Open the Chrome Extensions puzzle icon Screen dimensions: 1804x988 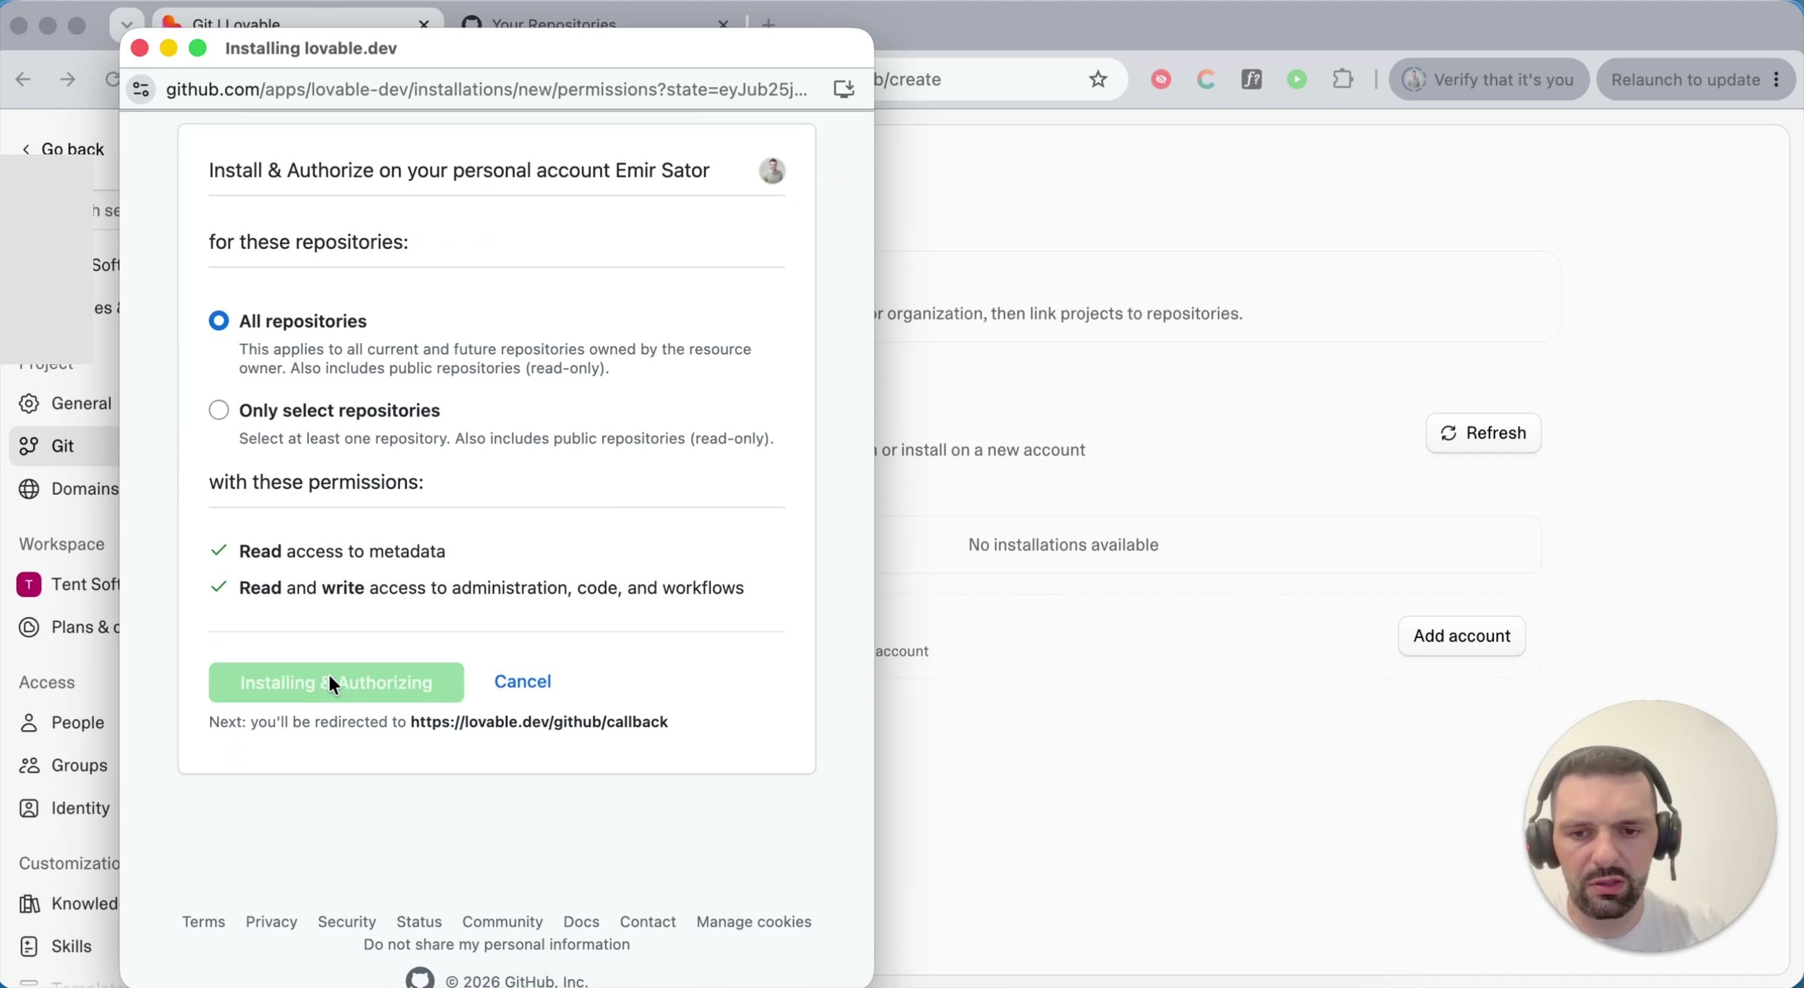(1343, 79)
